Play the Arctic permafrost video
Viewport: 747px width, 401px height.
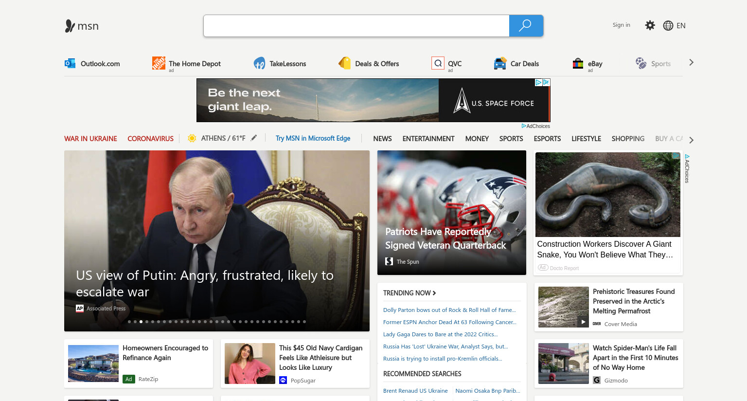[583, 322]
